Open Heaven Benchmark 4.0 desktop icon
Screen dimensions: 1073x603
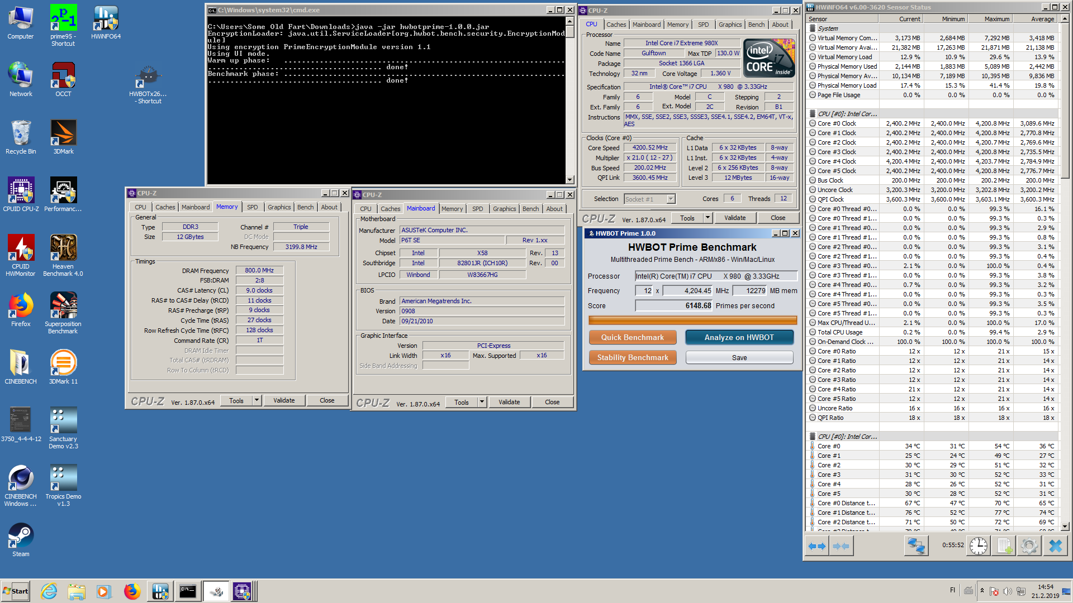(63, 256)
